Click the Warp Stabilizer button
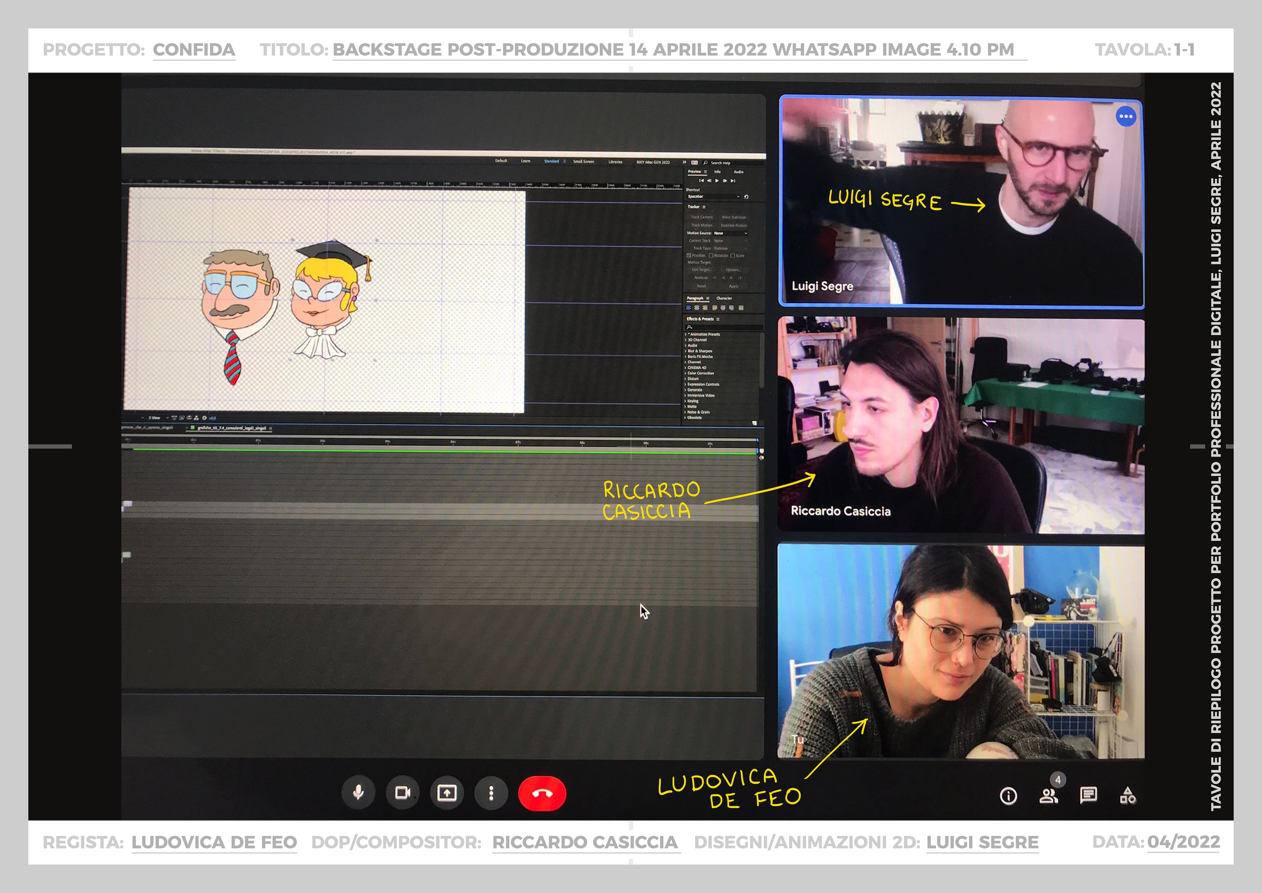 (x=734, y=217)
